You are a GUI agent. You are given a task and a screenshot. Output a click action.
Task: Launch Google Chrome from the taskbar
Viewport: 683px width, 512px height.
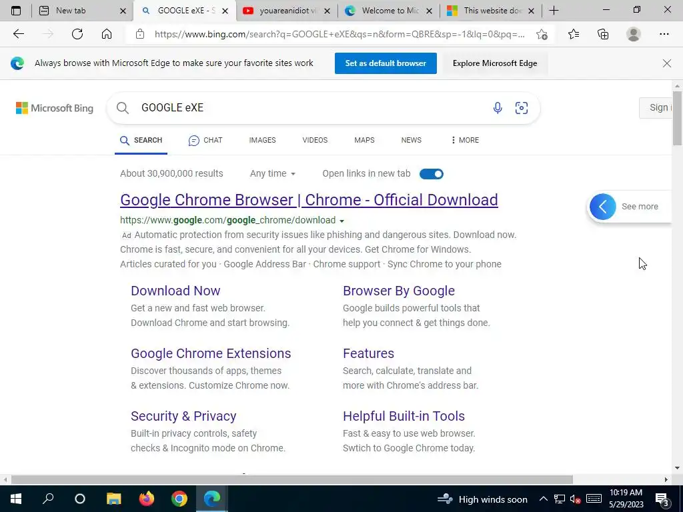tap(179, 499)
